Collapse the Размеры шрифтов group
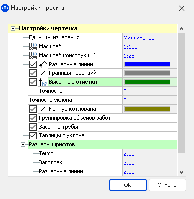Viewport: 194px width, 199px height. [23, 145]
